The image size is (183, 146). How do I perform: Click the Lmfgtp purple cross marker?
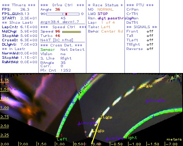click(x=107, y=139)
